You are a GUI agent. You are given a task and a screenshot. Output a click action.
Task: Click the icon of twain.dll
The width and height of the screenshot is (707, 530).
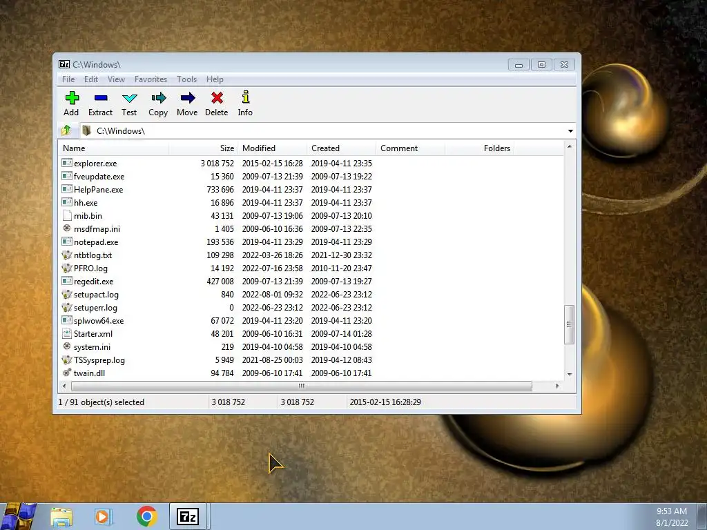[x=67, y=373]
